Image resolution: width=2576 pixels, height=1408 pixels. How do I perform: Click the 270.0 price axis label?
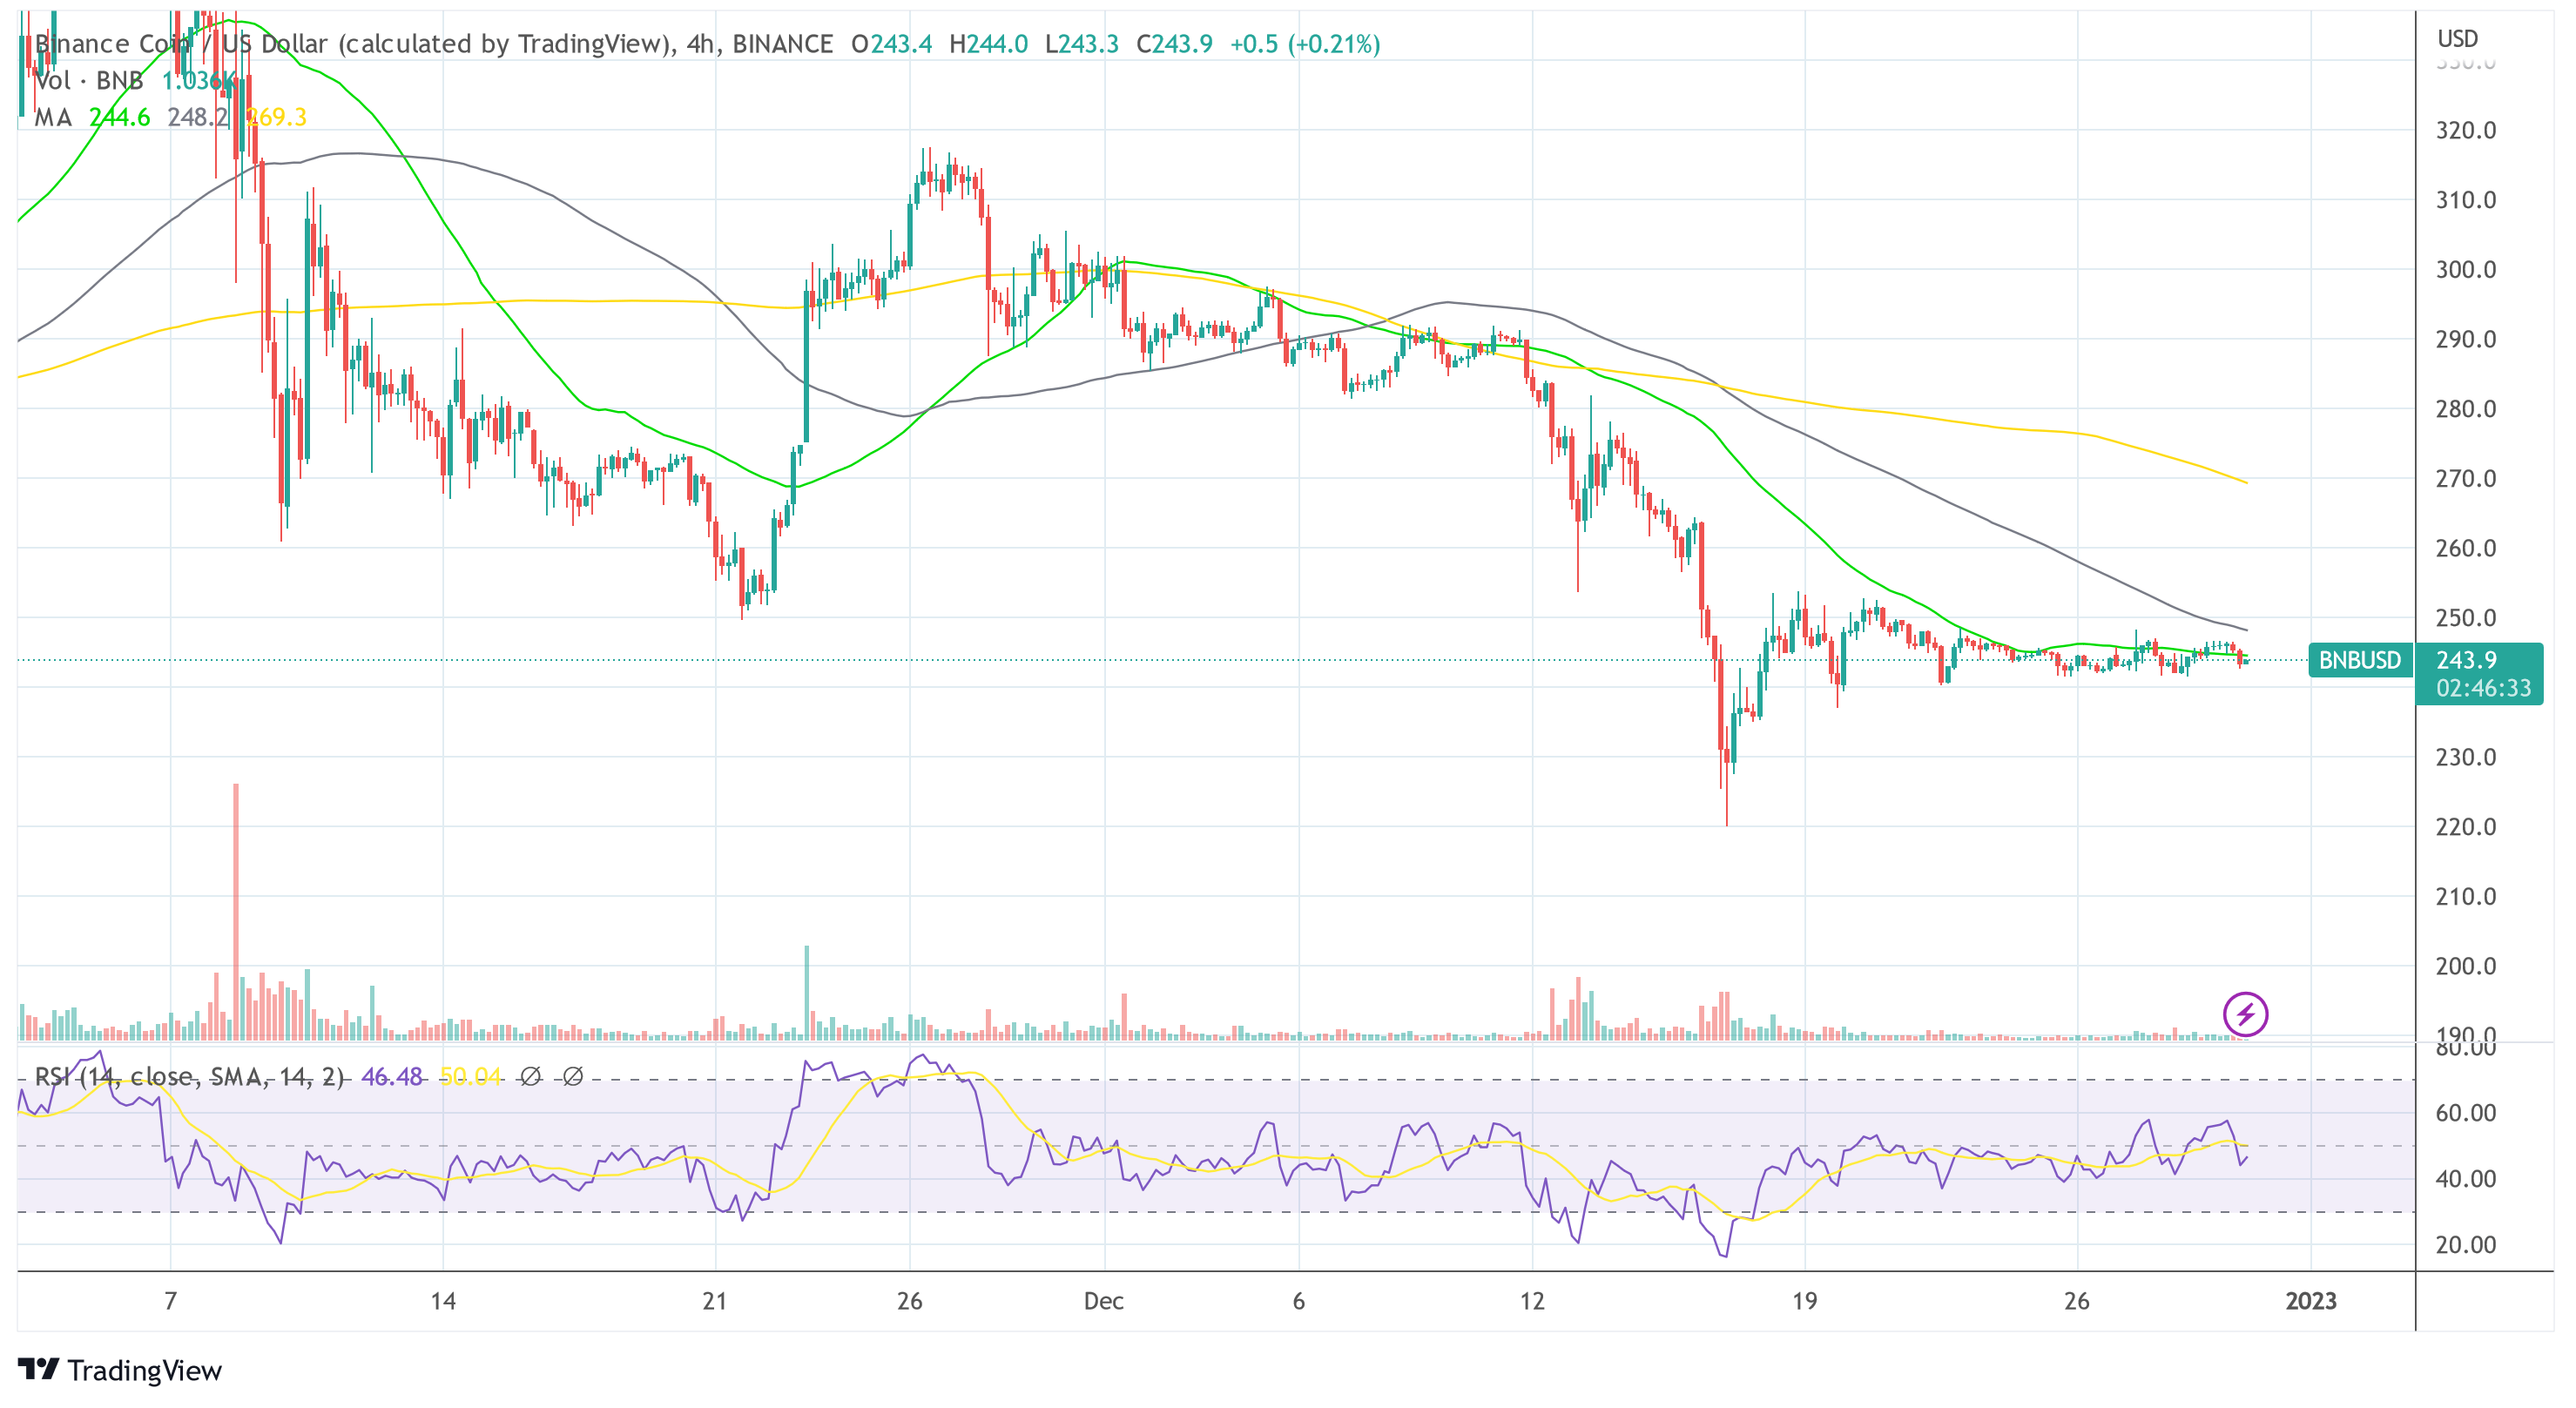[2466, 479]
